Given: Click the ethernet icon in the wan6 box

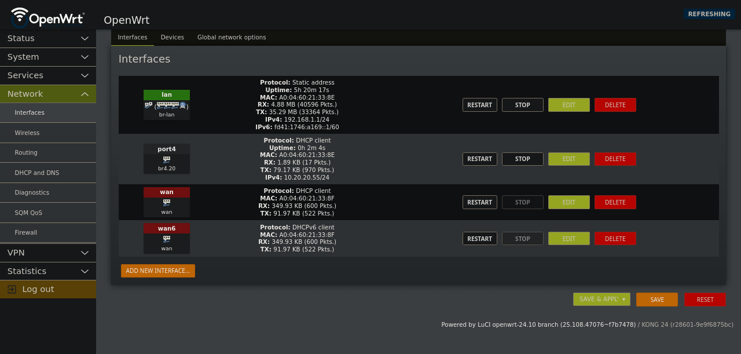Looking at the screenshot, I should click(167, 239).
